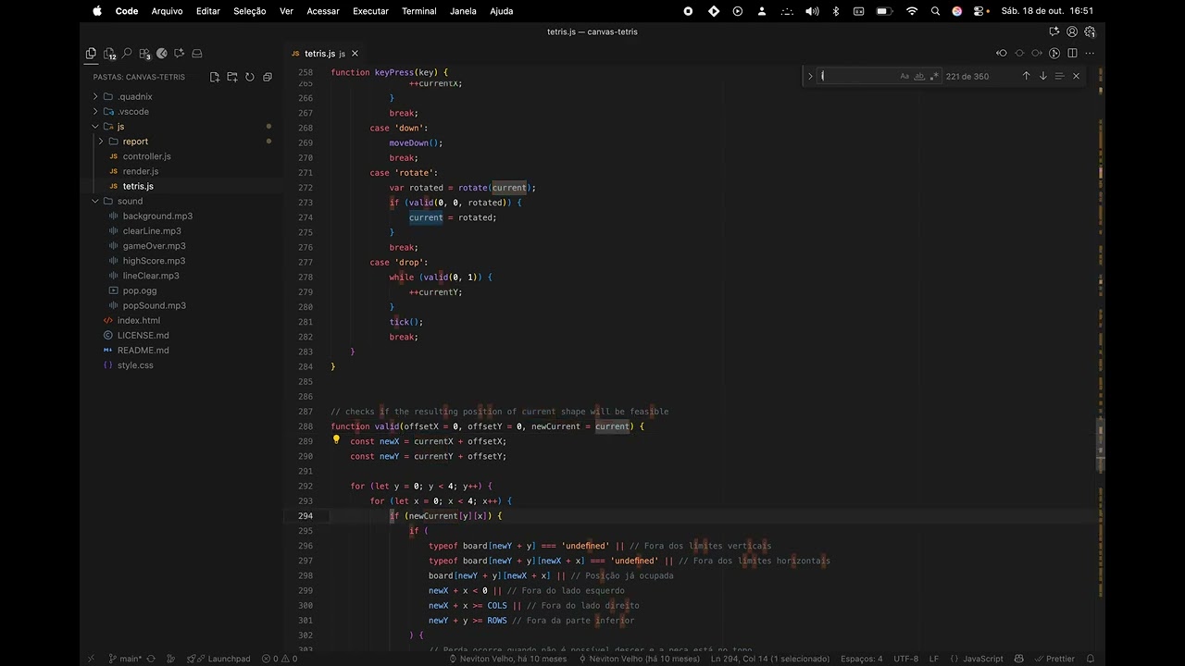Viewport: 1185px width, 666px height.
Task: Open Spotlight search in macOS menu bar
Action: click(936, 11)
